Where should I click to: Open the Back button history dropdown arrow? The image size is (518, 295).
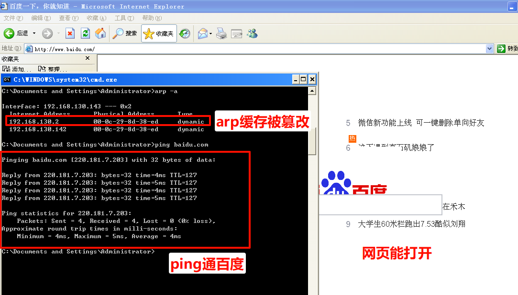point(34,33)
